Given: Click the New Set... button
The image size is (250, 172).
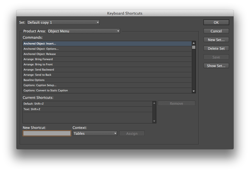Looking at the screenshot, I should coord(216,40).
